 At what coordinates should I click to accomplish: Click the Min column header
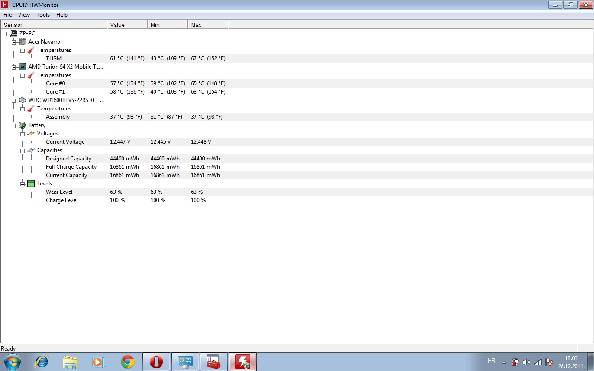(x=168, y=25)
